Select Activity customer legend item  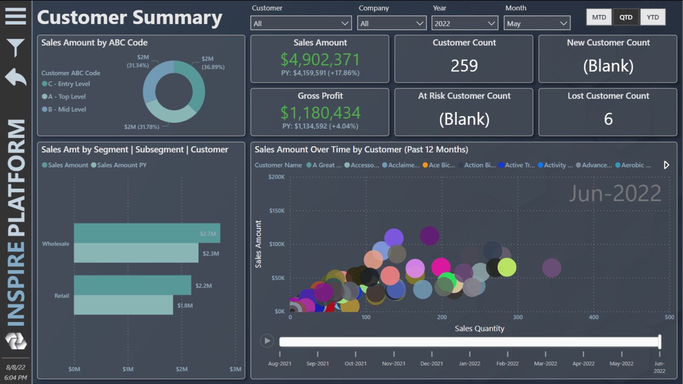click(x=555, y=165)
